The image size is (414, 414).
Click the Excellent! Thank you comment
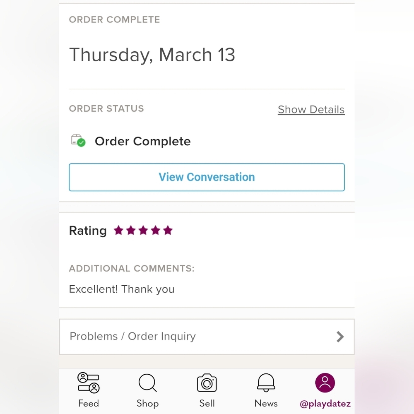122,289
